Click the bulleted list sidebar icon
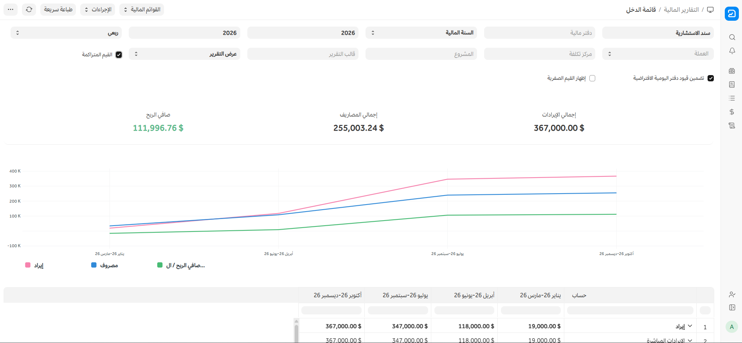The width and height of the screenshot is (742, 343). 732,98
